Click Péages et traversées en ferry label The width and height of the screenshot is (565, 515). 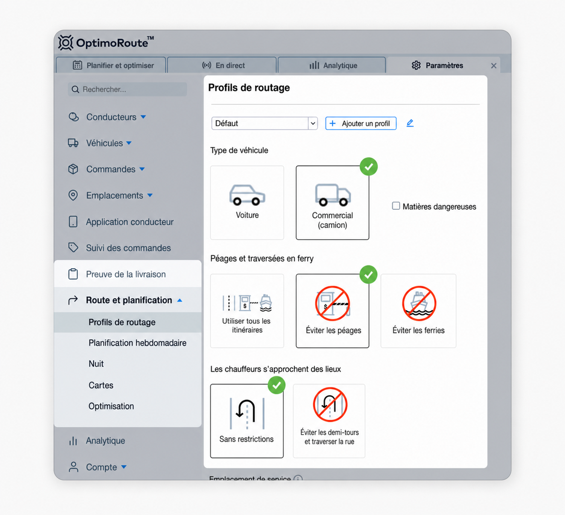(262, 258)
